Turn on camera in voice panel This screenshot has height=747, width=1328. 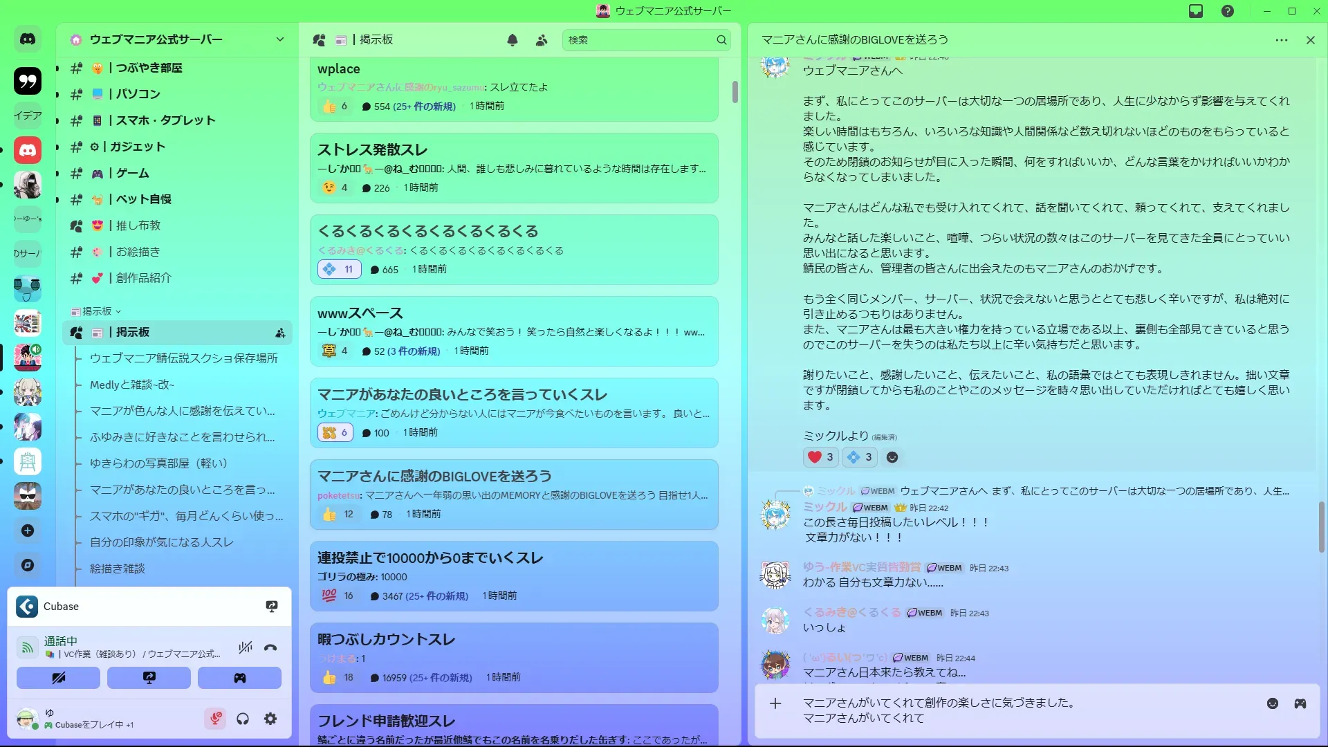[x=59, y=678]
